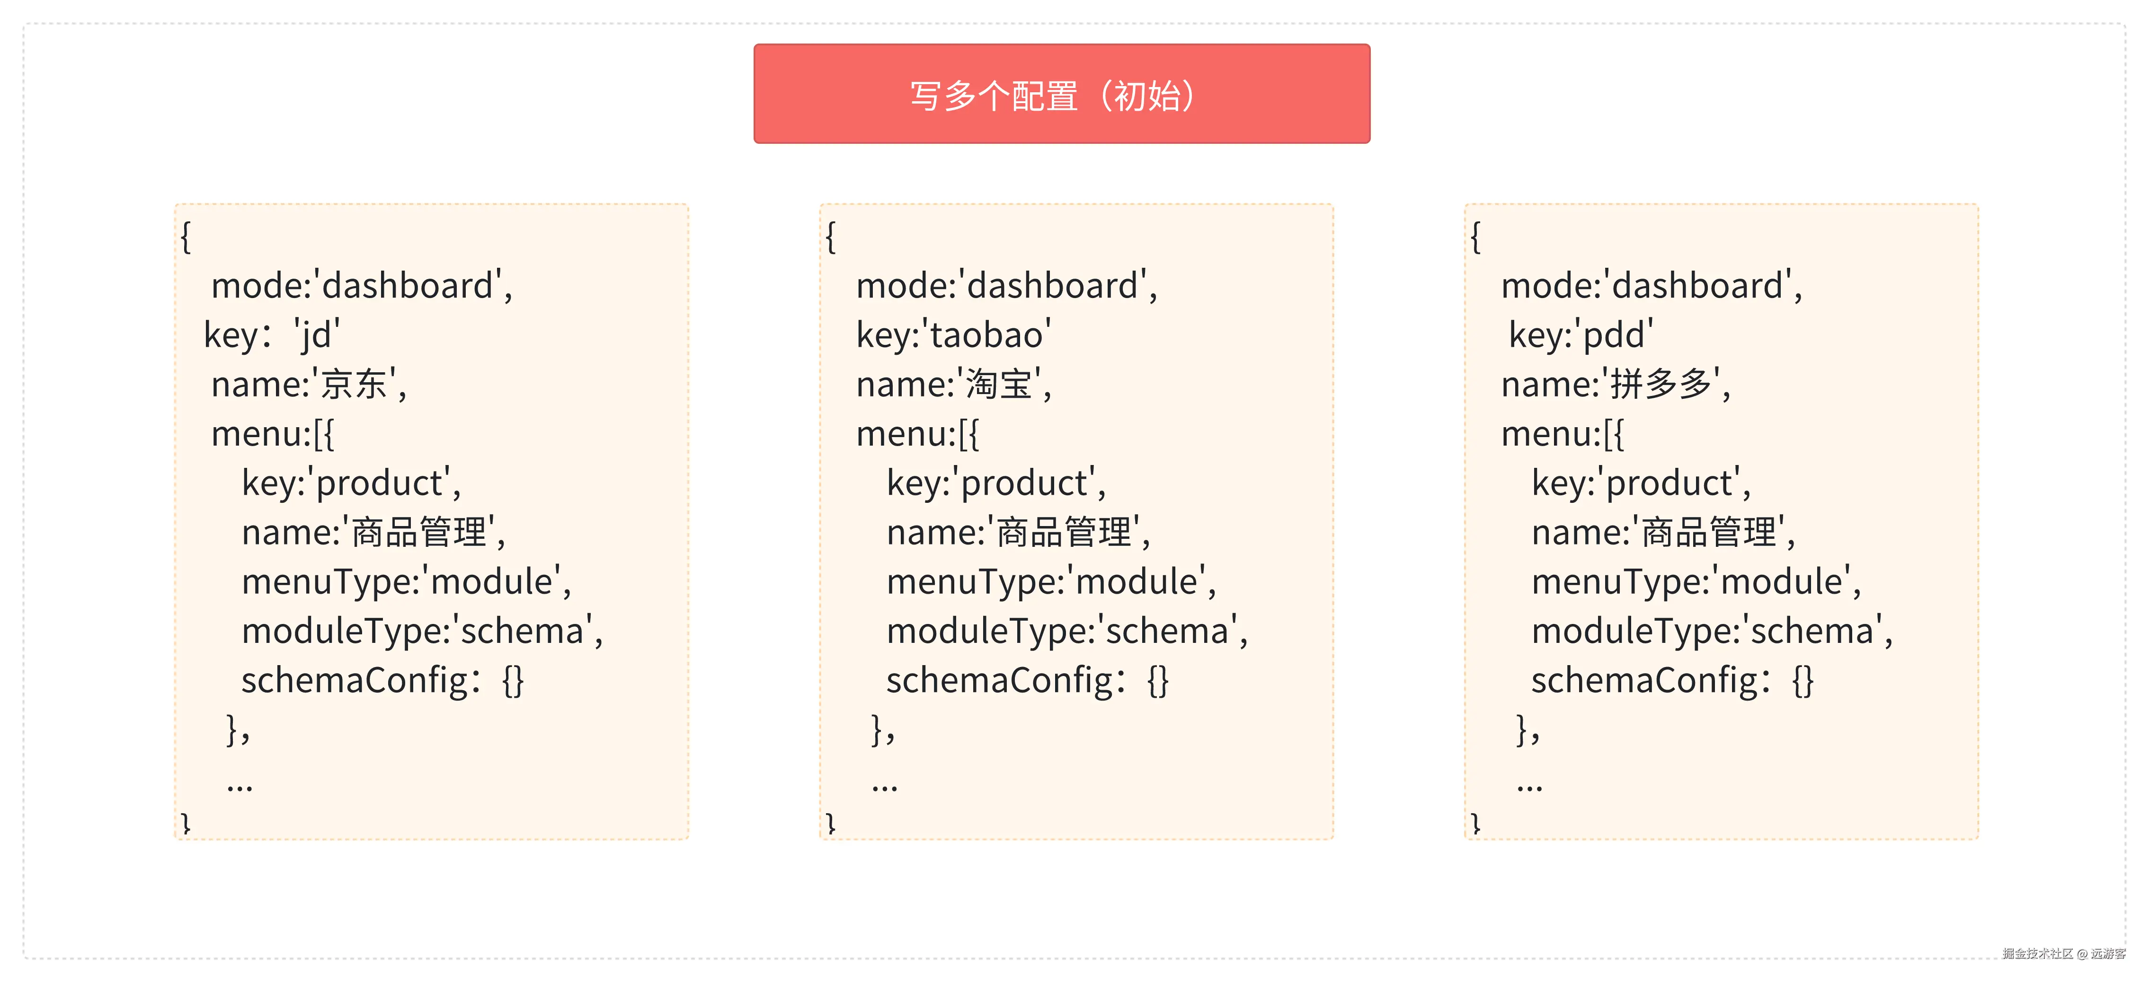
Task: Click mode:'dashboard' in the pdd config box
Action: 1651,286
